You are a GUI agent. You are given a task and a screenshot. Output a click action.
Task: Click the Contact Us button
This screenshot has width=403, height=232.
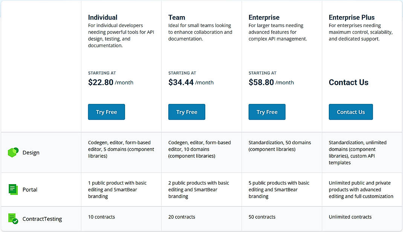point(351,112)
